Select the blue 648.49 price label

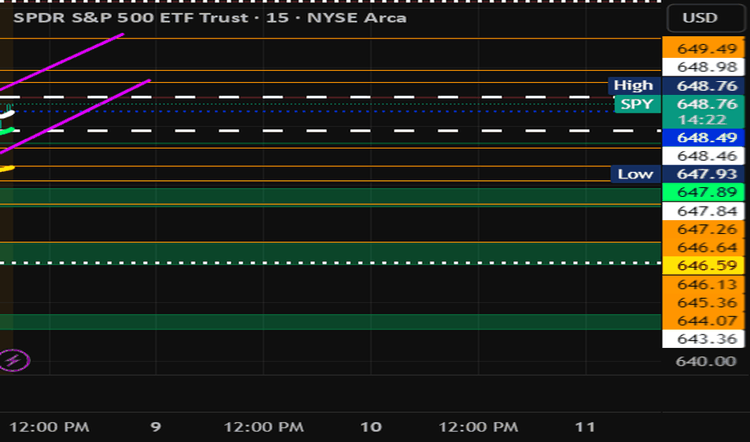[x=703, y=137]
